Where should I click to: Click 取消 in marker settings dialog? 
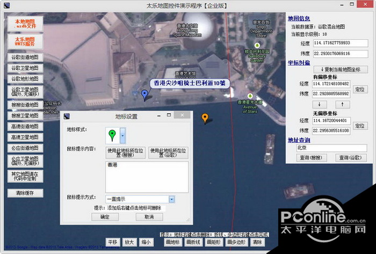(x=149, y=217)
